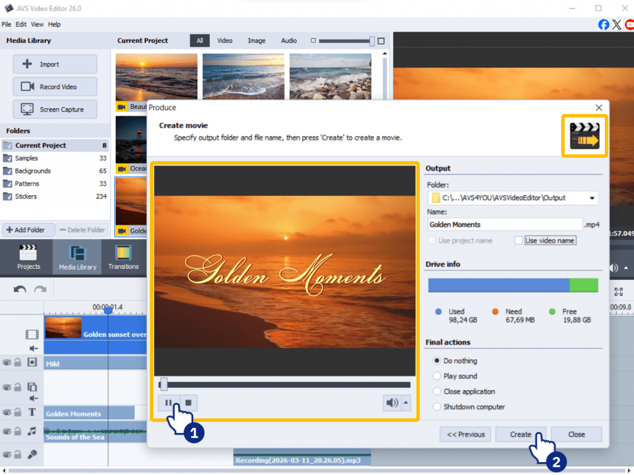634x475 pixels.
Task: Pause the Produce preview playback
Action: pos(168,403)
